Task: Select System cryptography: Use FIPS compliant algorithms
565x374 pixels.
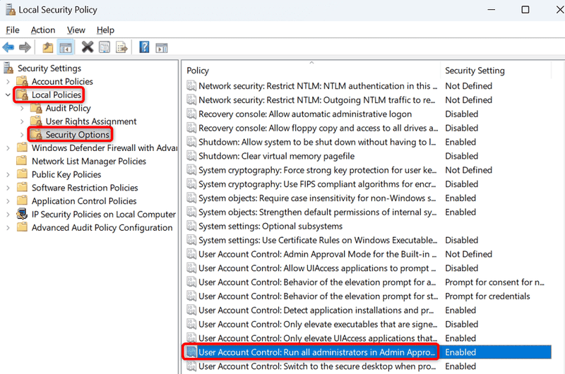Action: [x=317, y=184]
